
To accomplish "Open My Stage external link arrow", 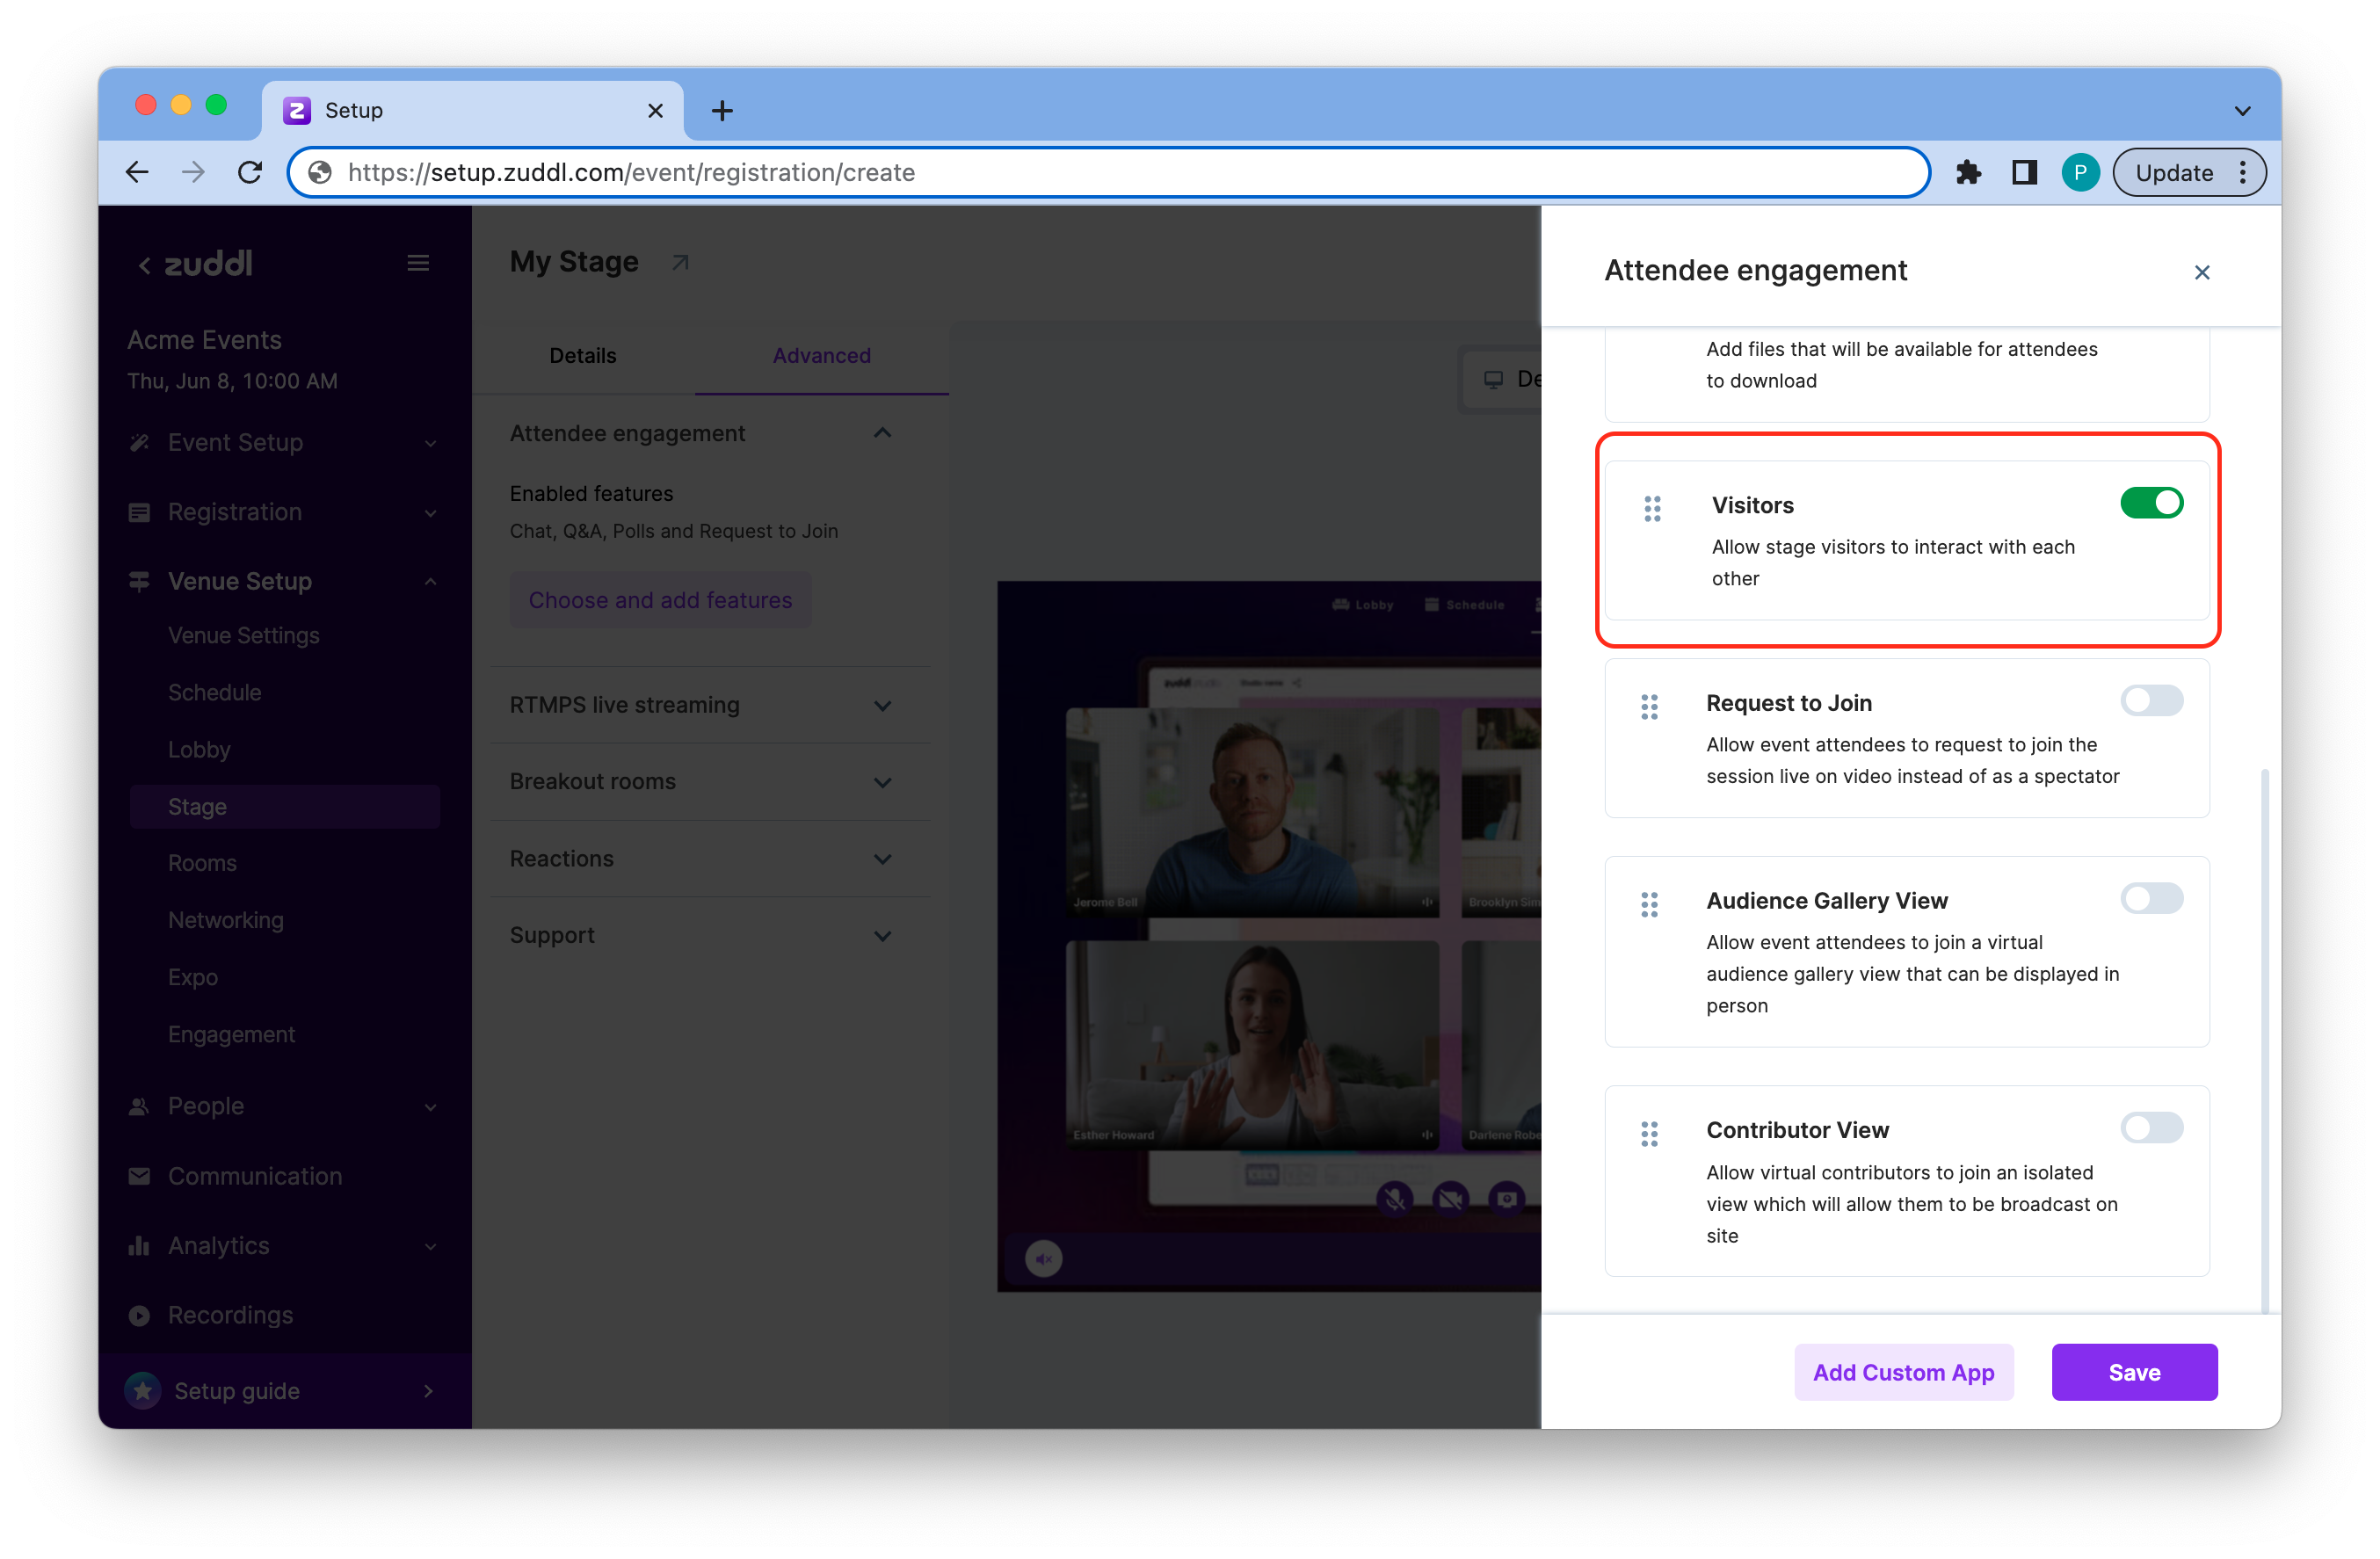I will click(680, 263).
